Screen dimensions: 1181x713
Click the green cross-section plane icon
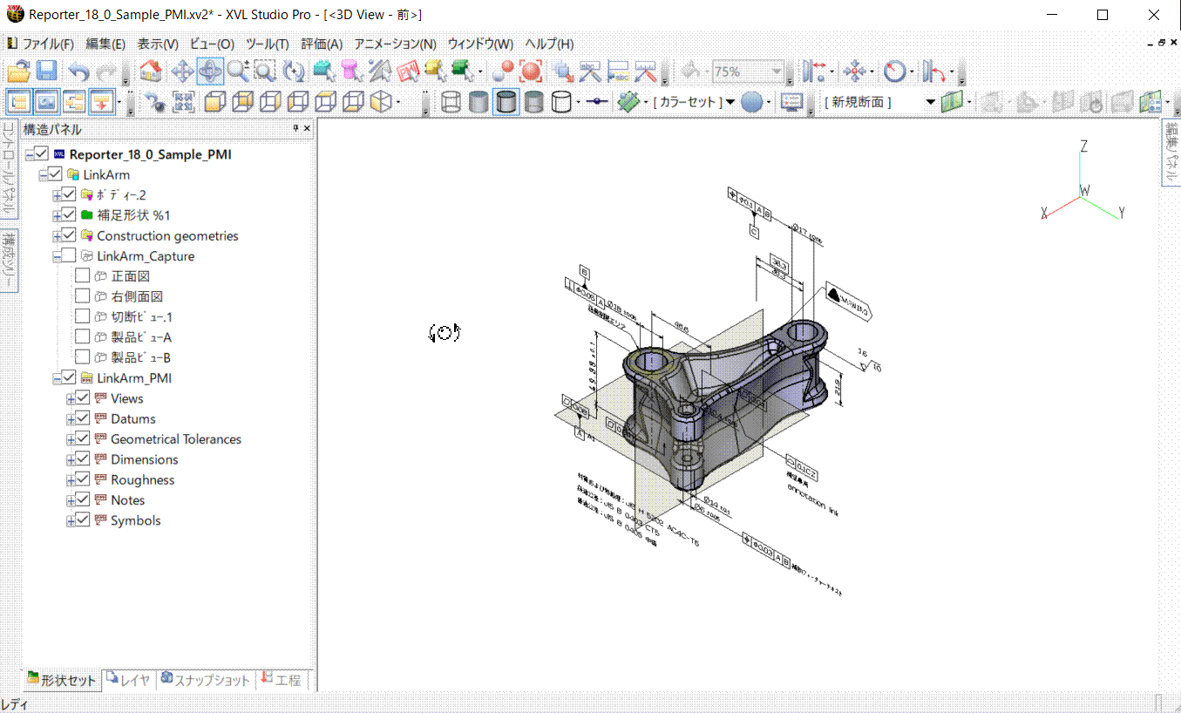[x=951, y=102]
